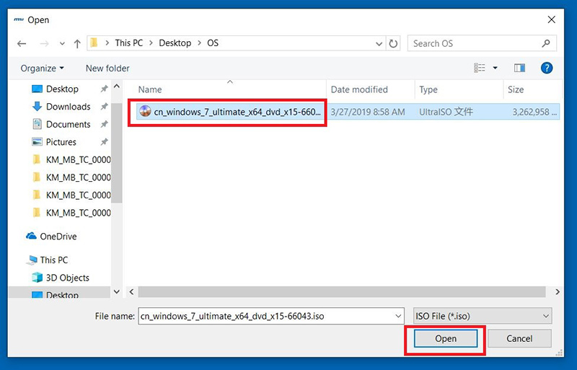Select Desktop in the address path

coord(175,43)
